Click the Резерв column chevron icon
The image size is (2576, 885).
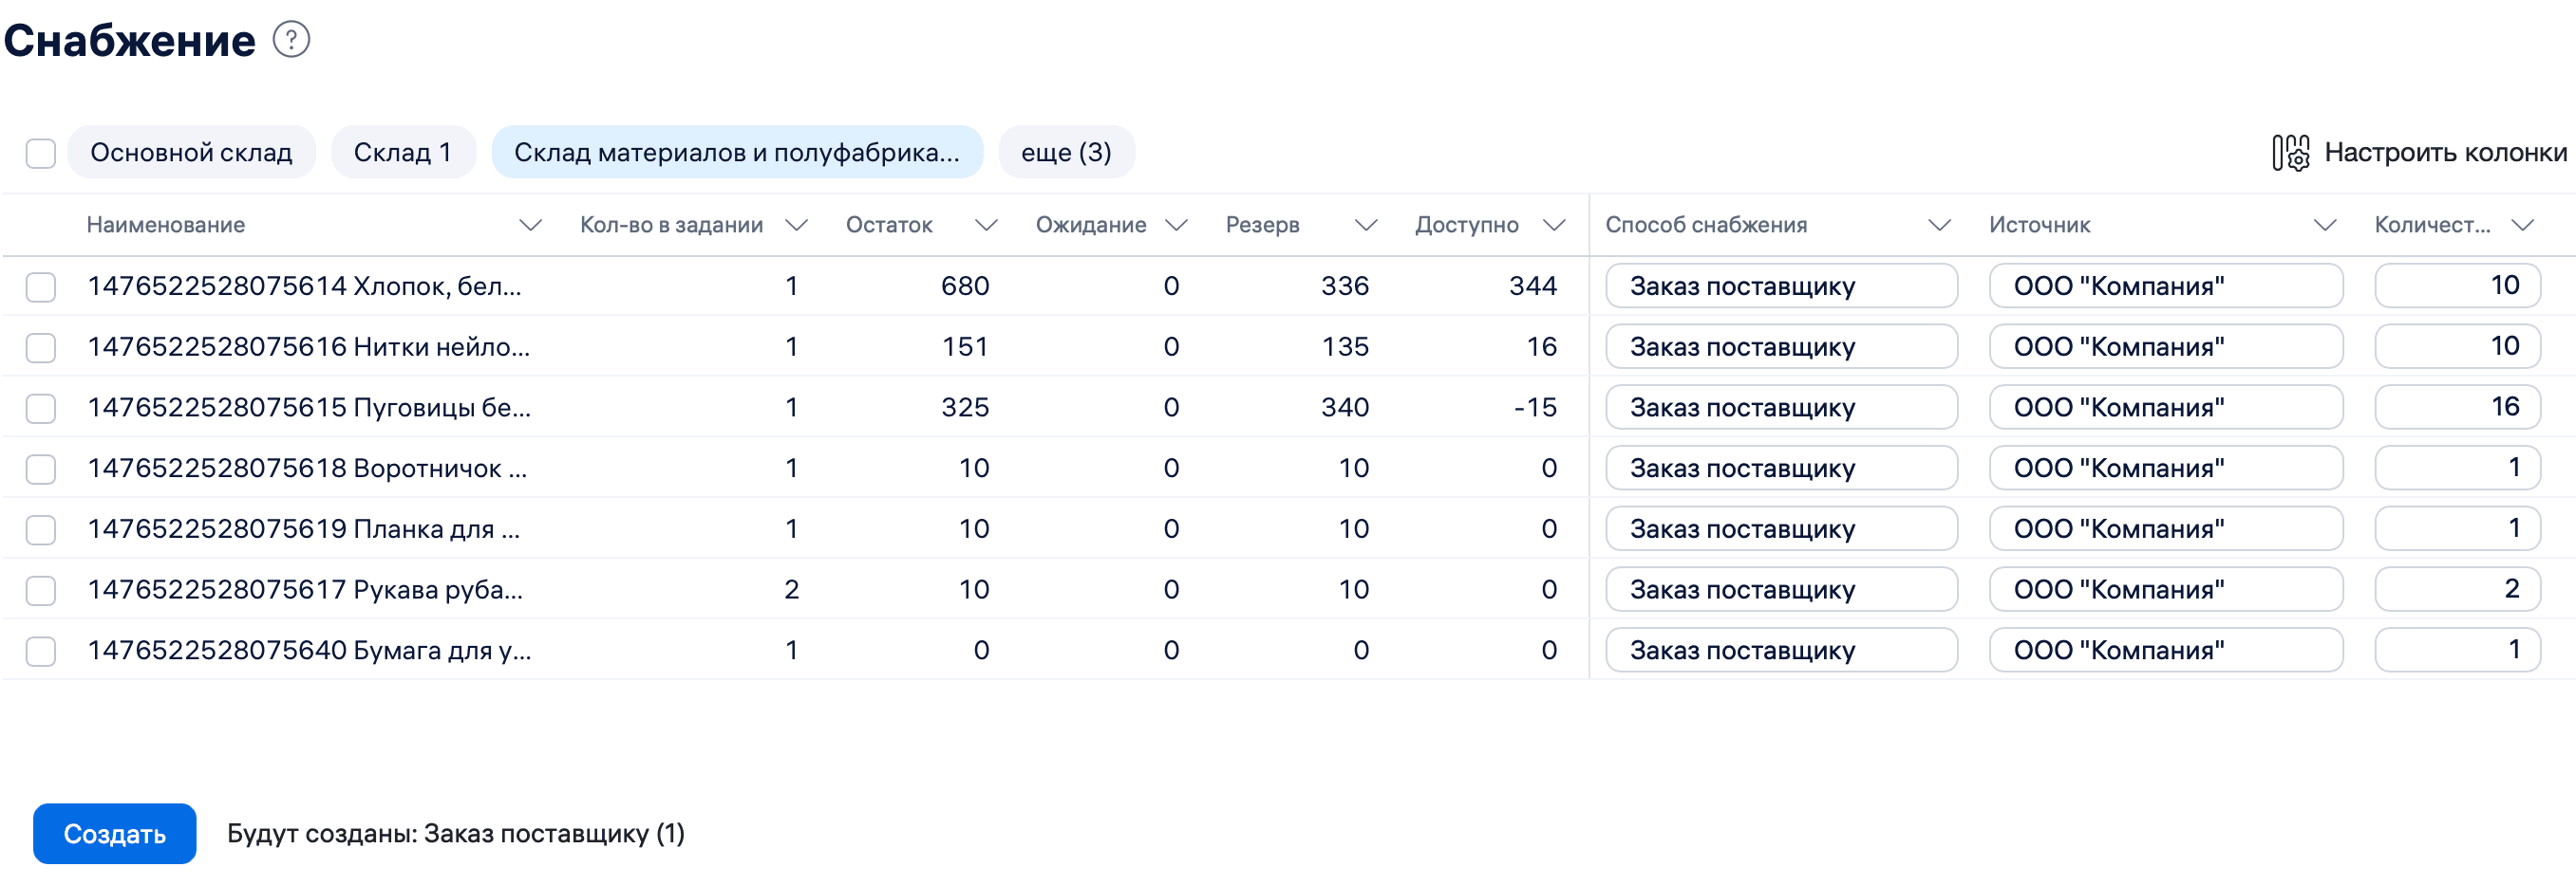[1365, 226]
